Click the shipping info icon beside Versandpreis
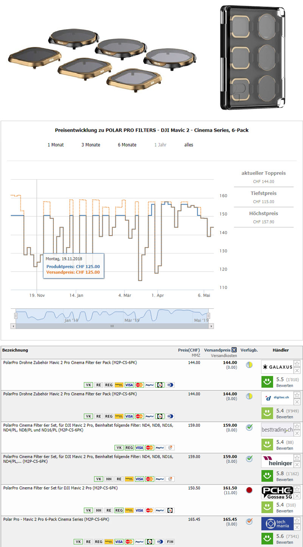 pos(234,350)
